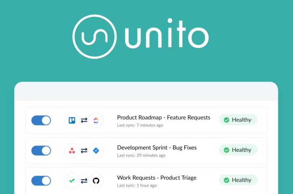Select the Asana icon in Development Sprint row

[x=72, y=151]
